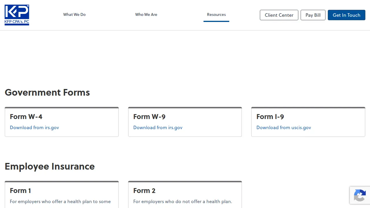The width and height of the screenshot is (370, 208).
Task: Select the Form I-9 card title
Action: [x=270, y=117]
